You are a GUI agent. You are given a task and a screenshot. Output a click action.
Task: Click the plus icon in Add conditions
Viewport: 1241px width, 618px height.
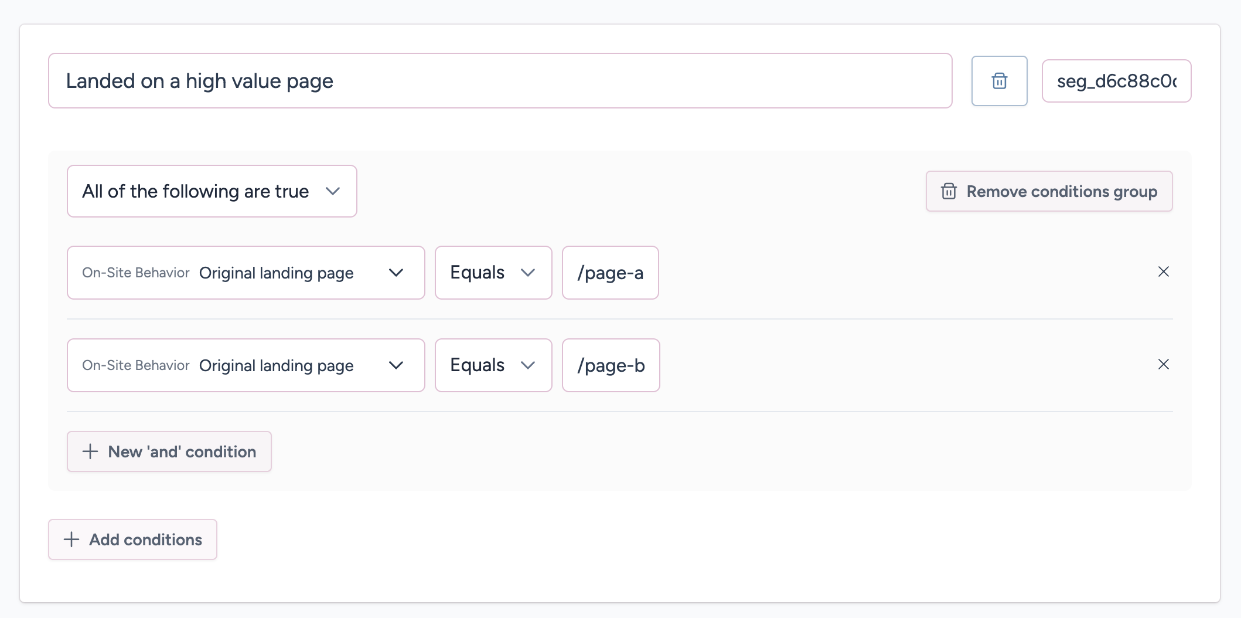coord(71,539)
